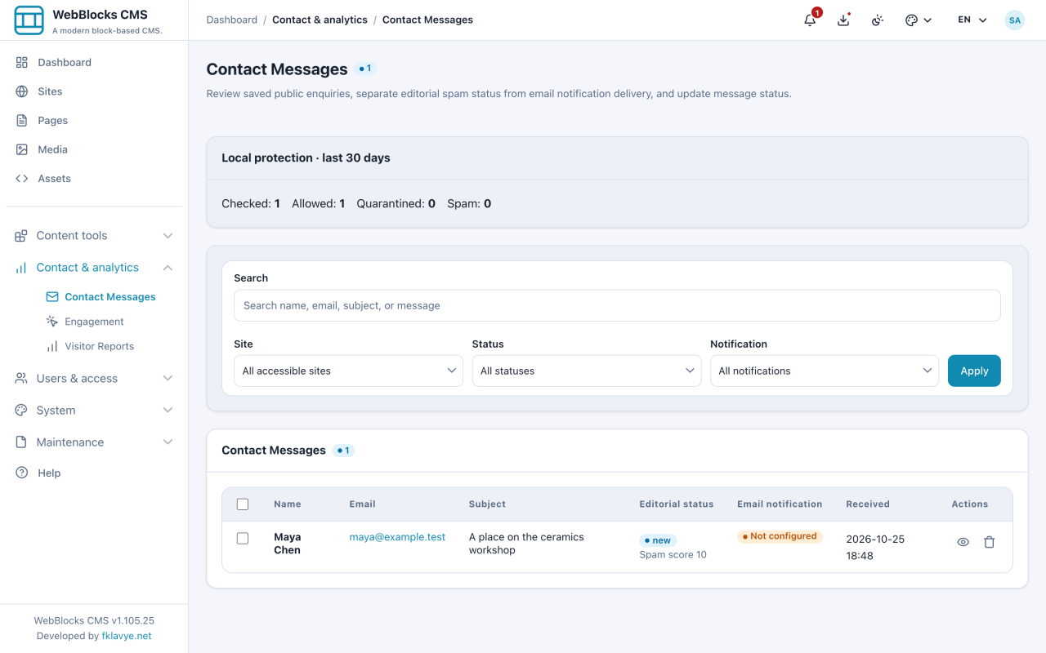1046x653 pixels.
Task: Delete Maya Chen's message with trash icon
Action: pyautogui.click(x=989, y=542)
